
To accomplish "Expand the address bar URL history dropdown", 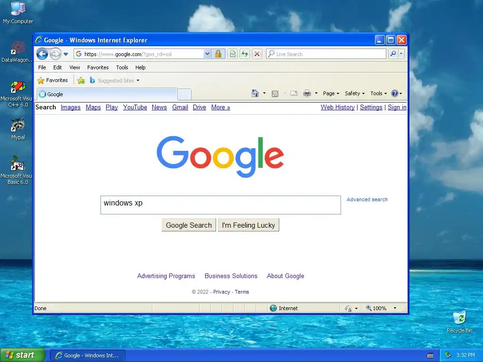I will [208, 54].
